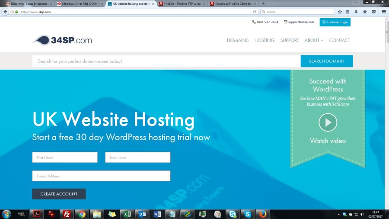Open the CONTACT page
This screenshot has height=219, width=389.
tap(339, 40)
